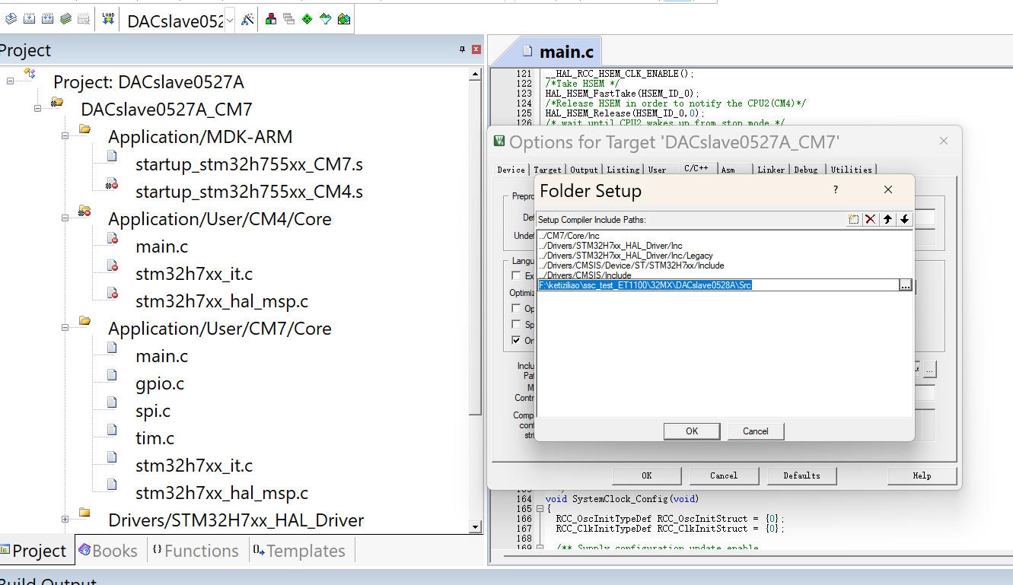Click the Rebuild all target files icon

[x=47, y=19]
